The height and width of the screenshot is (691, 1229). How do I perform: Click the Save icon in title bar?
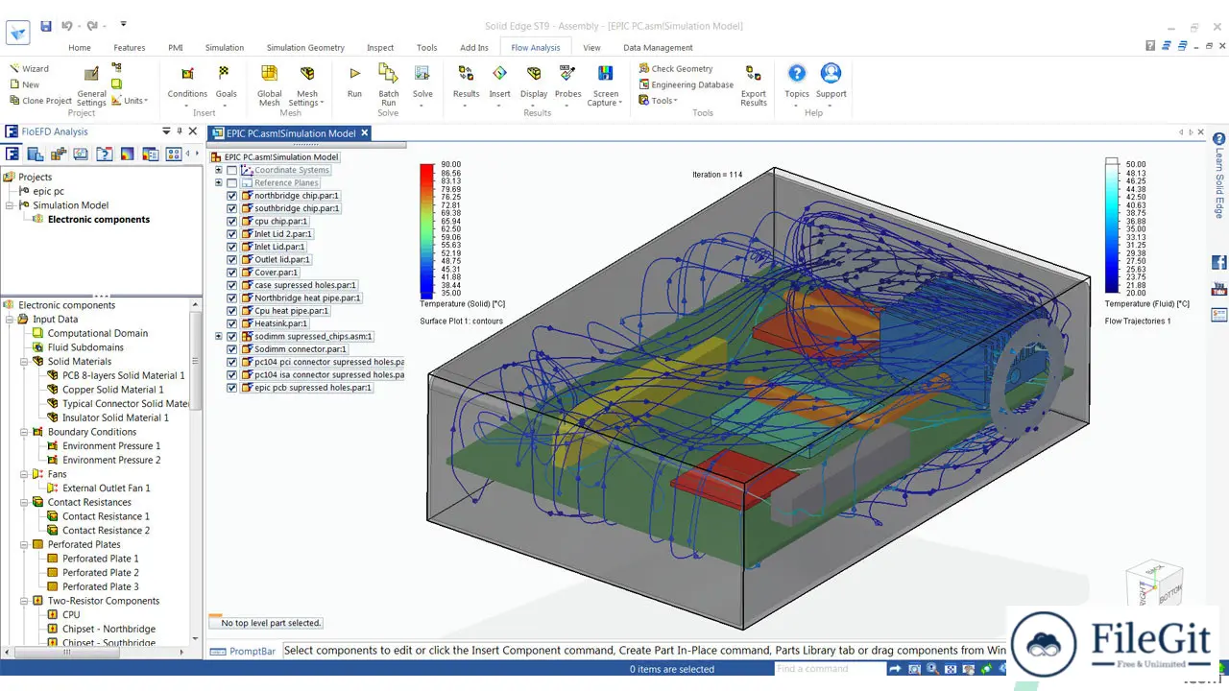pyautogui.click(x=46, y=26)
